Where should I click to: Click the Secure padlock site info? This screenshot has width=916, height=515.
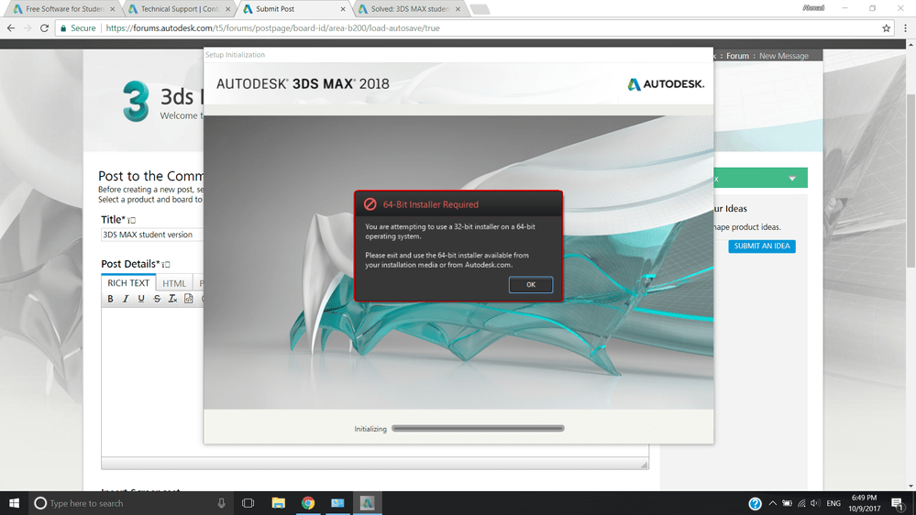pyautogui.click(x=78, y=28)
